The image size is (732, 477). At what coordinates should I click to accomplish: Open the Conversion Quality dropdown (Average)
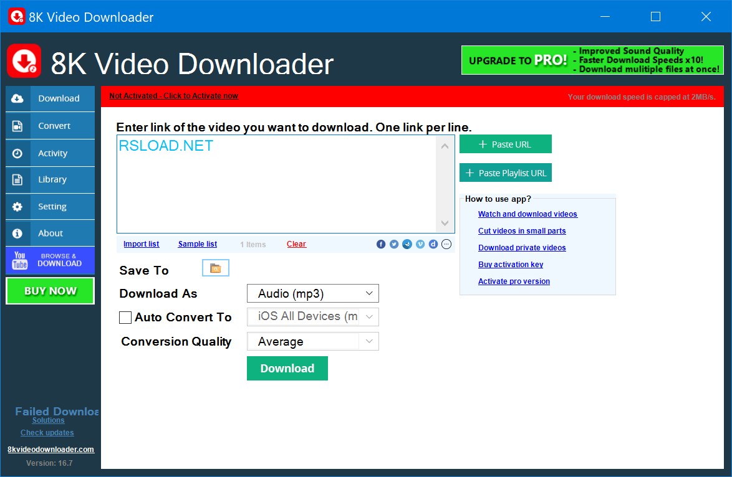[313, 341]
